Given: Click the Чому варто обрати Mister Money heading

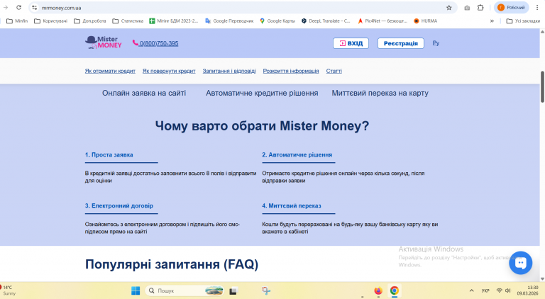Looking at the screenshot, I should (x=262, y=125).
